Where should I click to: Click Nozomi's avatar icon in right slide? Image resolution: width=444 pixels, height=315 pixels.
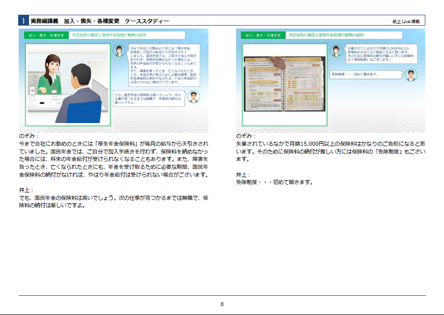[336, 51]
